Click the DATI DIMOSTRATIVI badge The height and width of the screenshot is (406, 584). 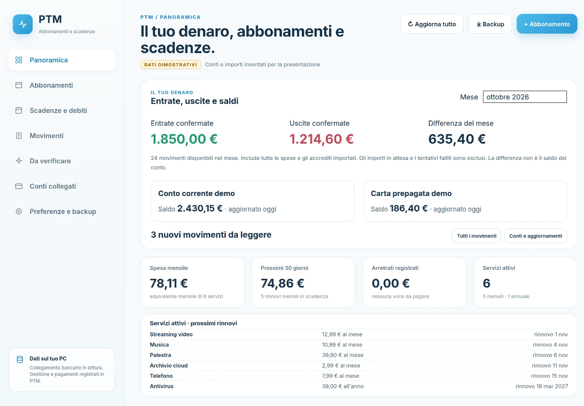171,64
